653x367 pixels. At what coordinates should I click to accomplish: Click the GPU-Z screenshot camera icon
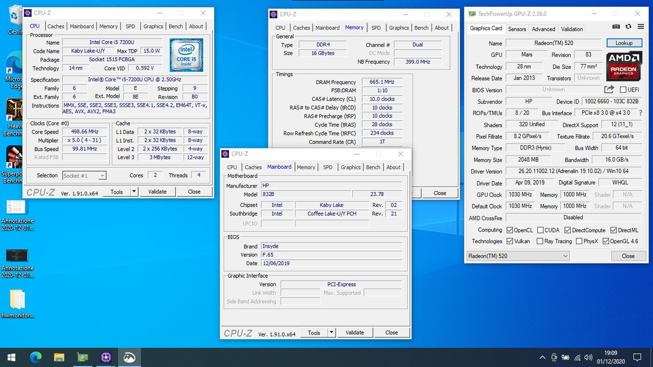[616, 27]
